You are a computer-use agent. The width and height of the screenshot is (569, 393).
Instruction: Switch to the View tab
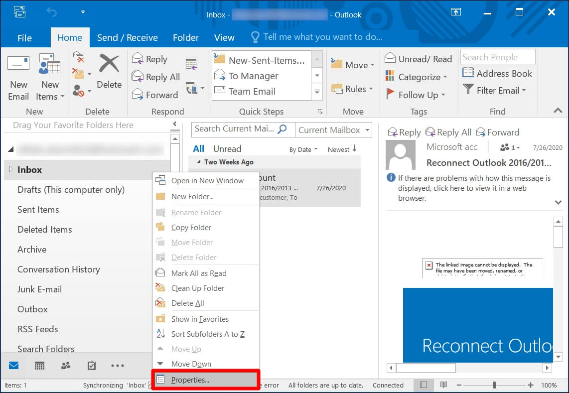(224, 38)
